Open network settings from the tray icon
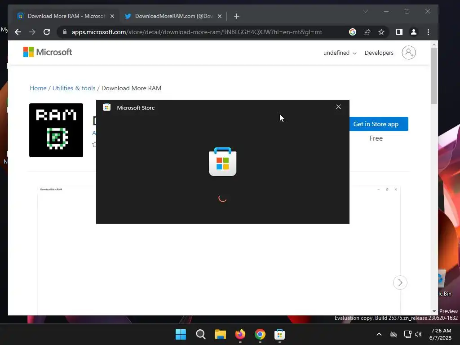This screenshot has height=345, width=460. click(407, 334)
